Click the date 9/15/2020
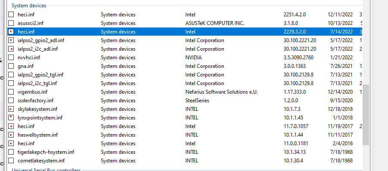 [x=341, y=101]
